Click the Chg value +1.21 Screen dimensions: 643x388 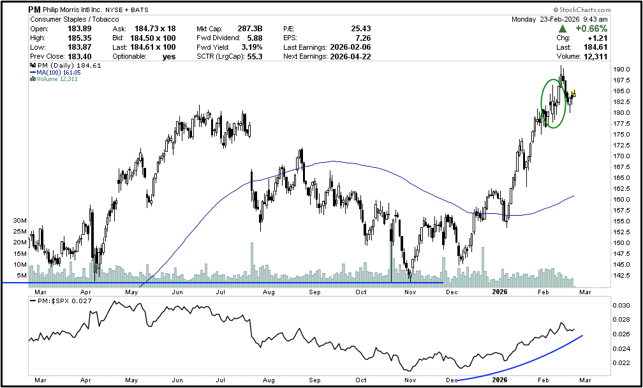(598, 38)
